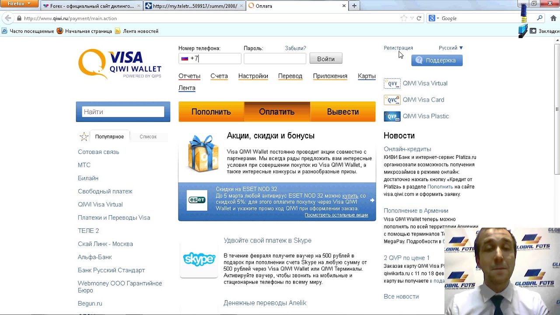Open the Карты menu link
560x315 pixels.
click(367, 76)
